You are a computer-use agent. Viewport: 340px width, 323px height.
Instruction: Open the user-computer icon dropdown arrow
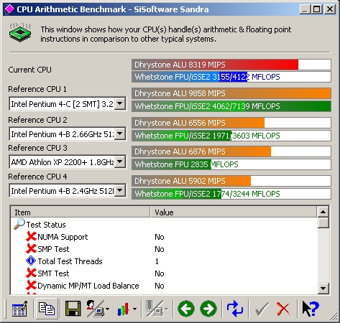coord(107,309)
